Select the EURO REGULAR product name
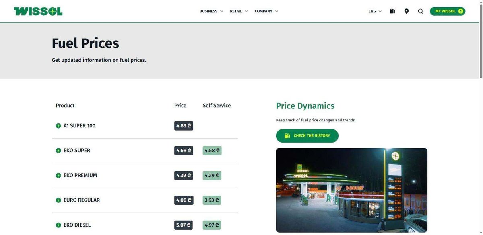This screenshot has width=483, height=235. (x=82, y=200)
